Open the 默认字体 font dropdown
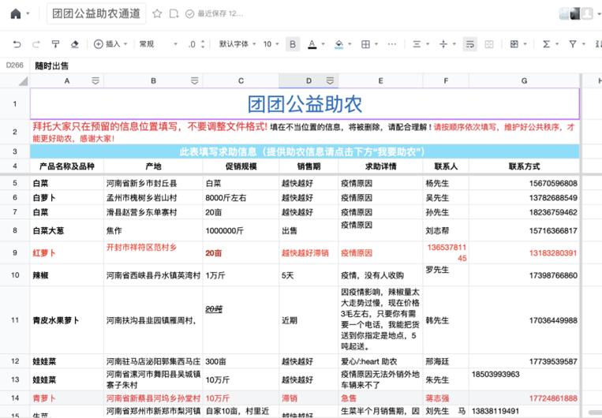Image resolution: width=602 pixels, height=418 pixels. 237,44
